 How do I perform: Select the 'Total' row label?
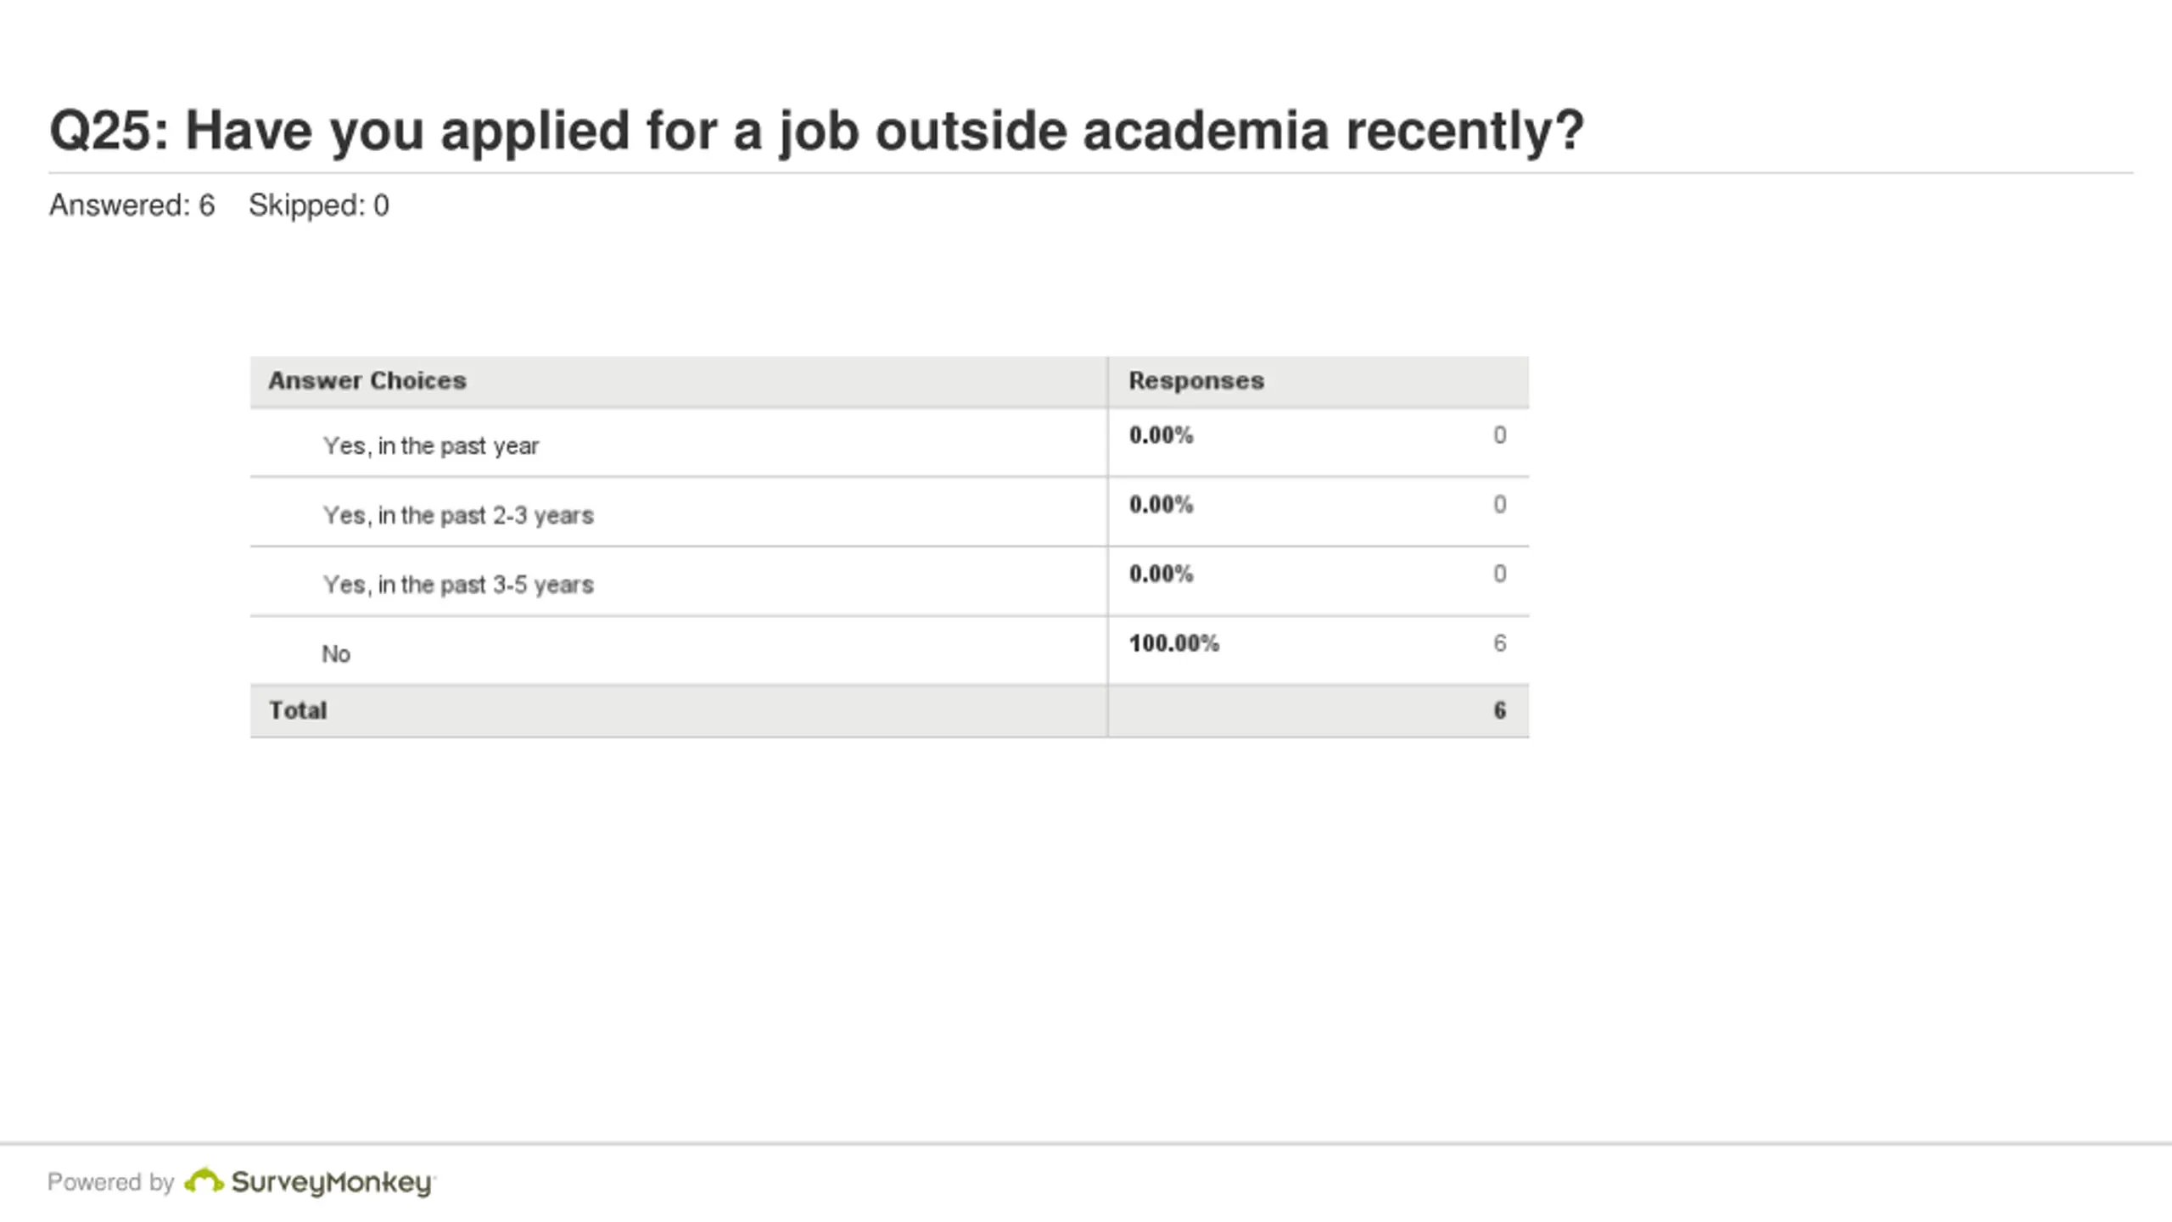pos(298,710)
